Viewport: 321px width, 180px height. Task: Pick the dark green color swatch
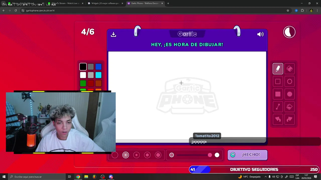83,83
